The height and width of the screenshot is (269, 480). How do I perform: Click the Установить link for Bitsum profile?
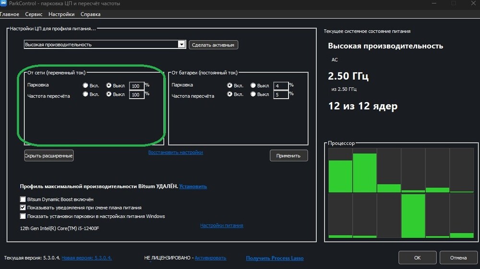coord(193,186)
